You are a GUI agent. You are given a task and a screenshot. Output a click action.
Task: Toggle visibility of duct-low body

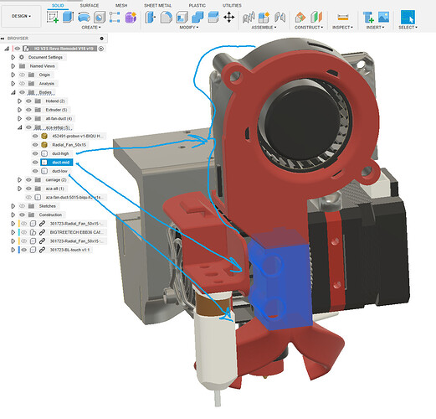click(35, 171)
